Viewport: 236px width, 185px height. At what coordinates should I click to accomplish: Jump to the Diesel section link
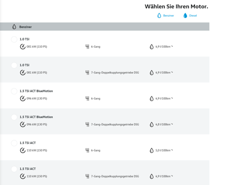click(x=193, y=16)
